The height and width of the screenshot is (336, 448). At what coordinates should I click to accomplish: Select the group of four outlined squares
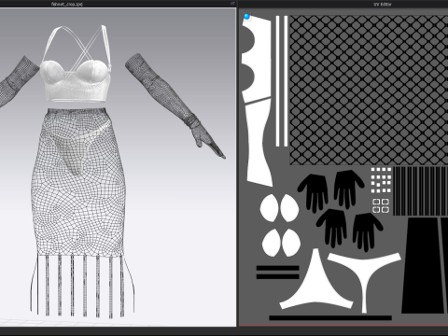(x=381, y=205)
